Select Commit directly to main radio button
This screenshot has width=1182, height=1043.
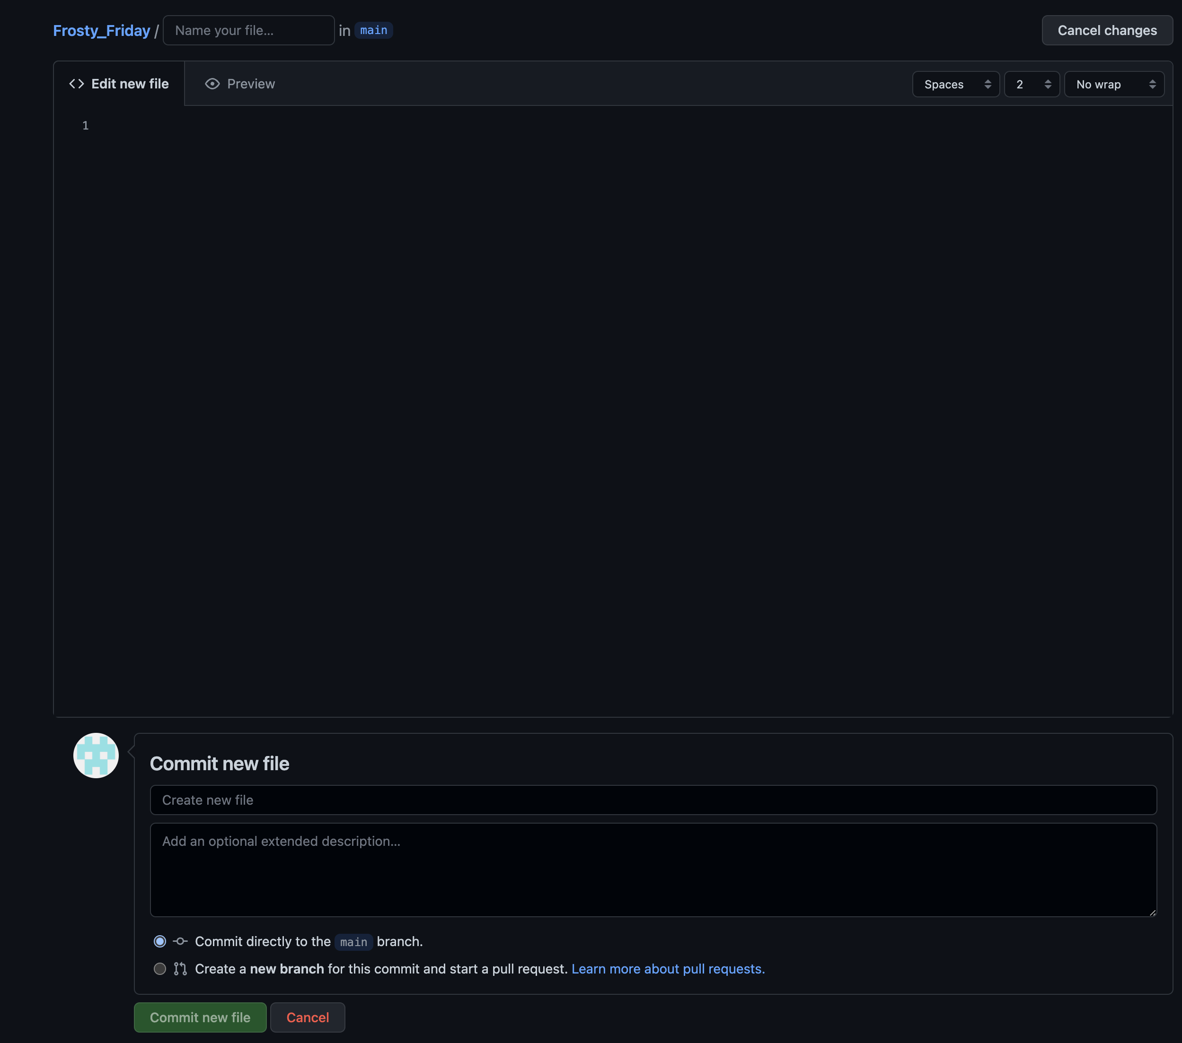point(160,941)
